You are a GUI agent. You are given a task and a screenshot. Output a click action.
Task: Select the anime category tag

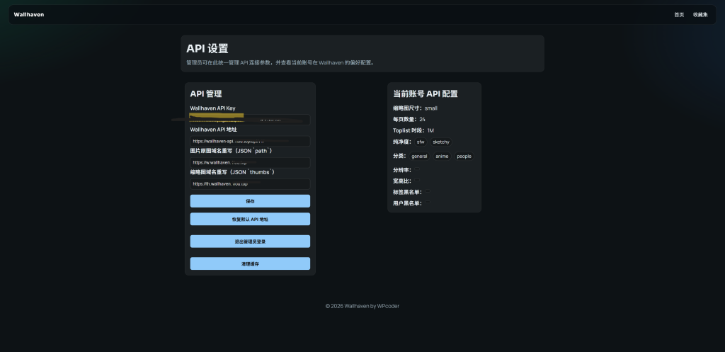click(442, 156)
